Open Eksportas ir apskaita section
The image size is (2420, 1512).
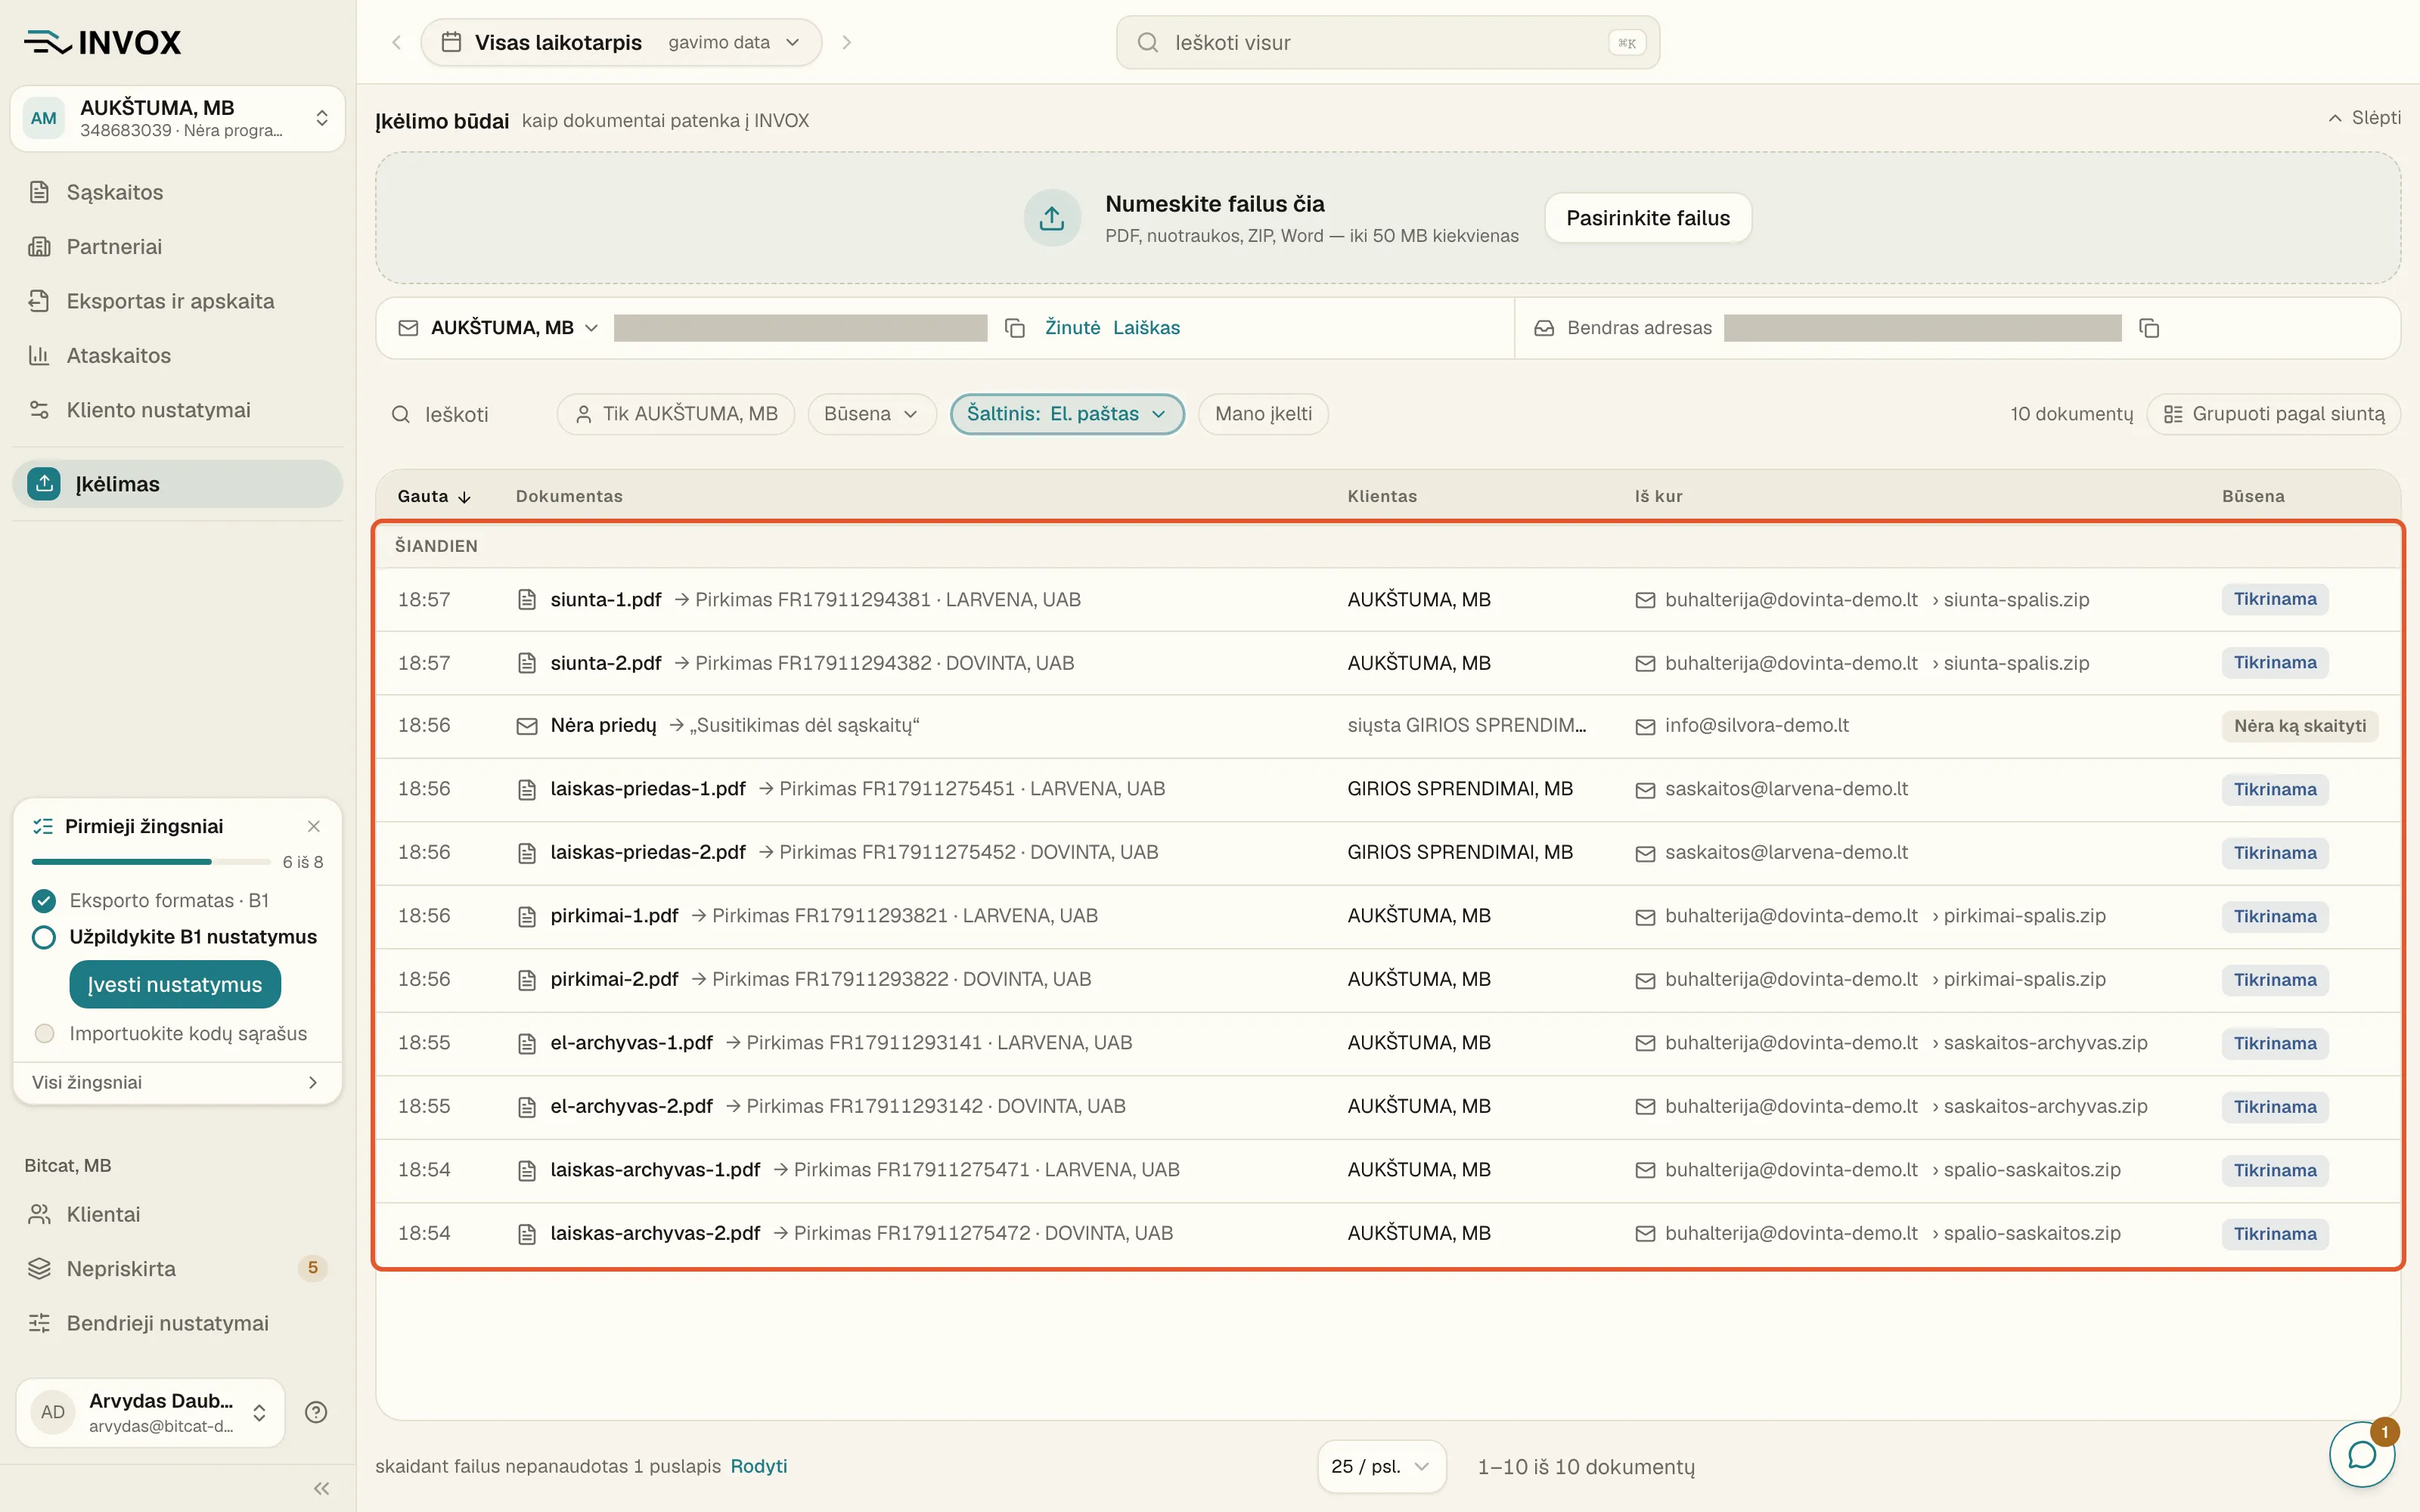click(x=178, y=301)
